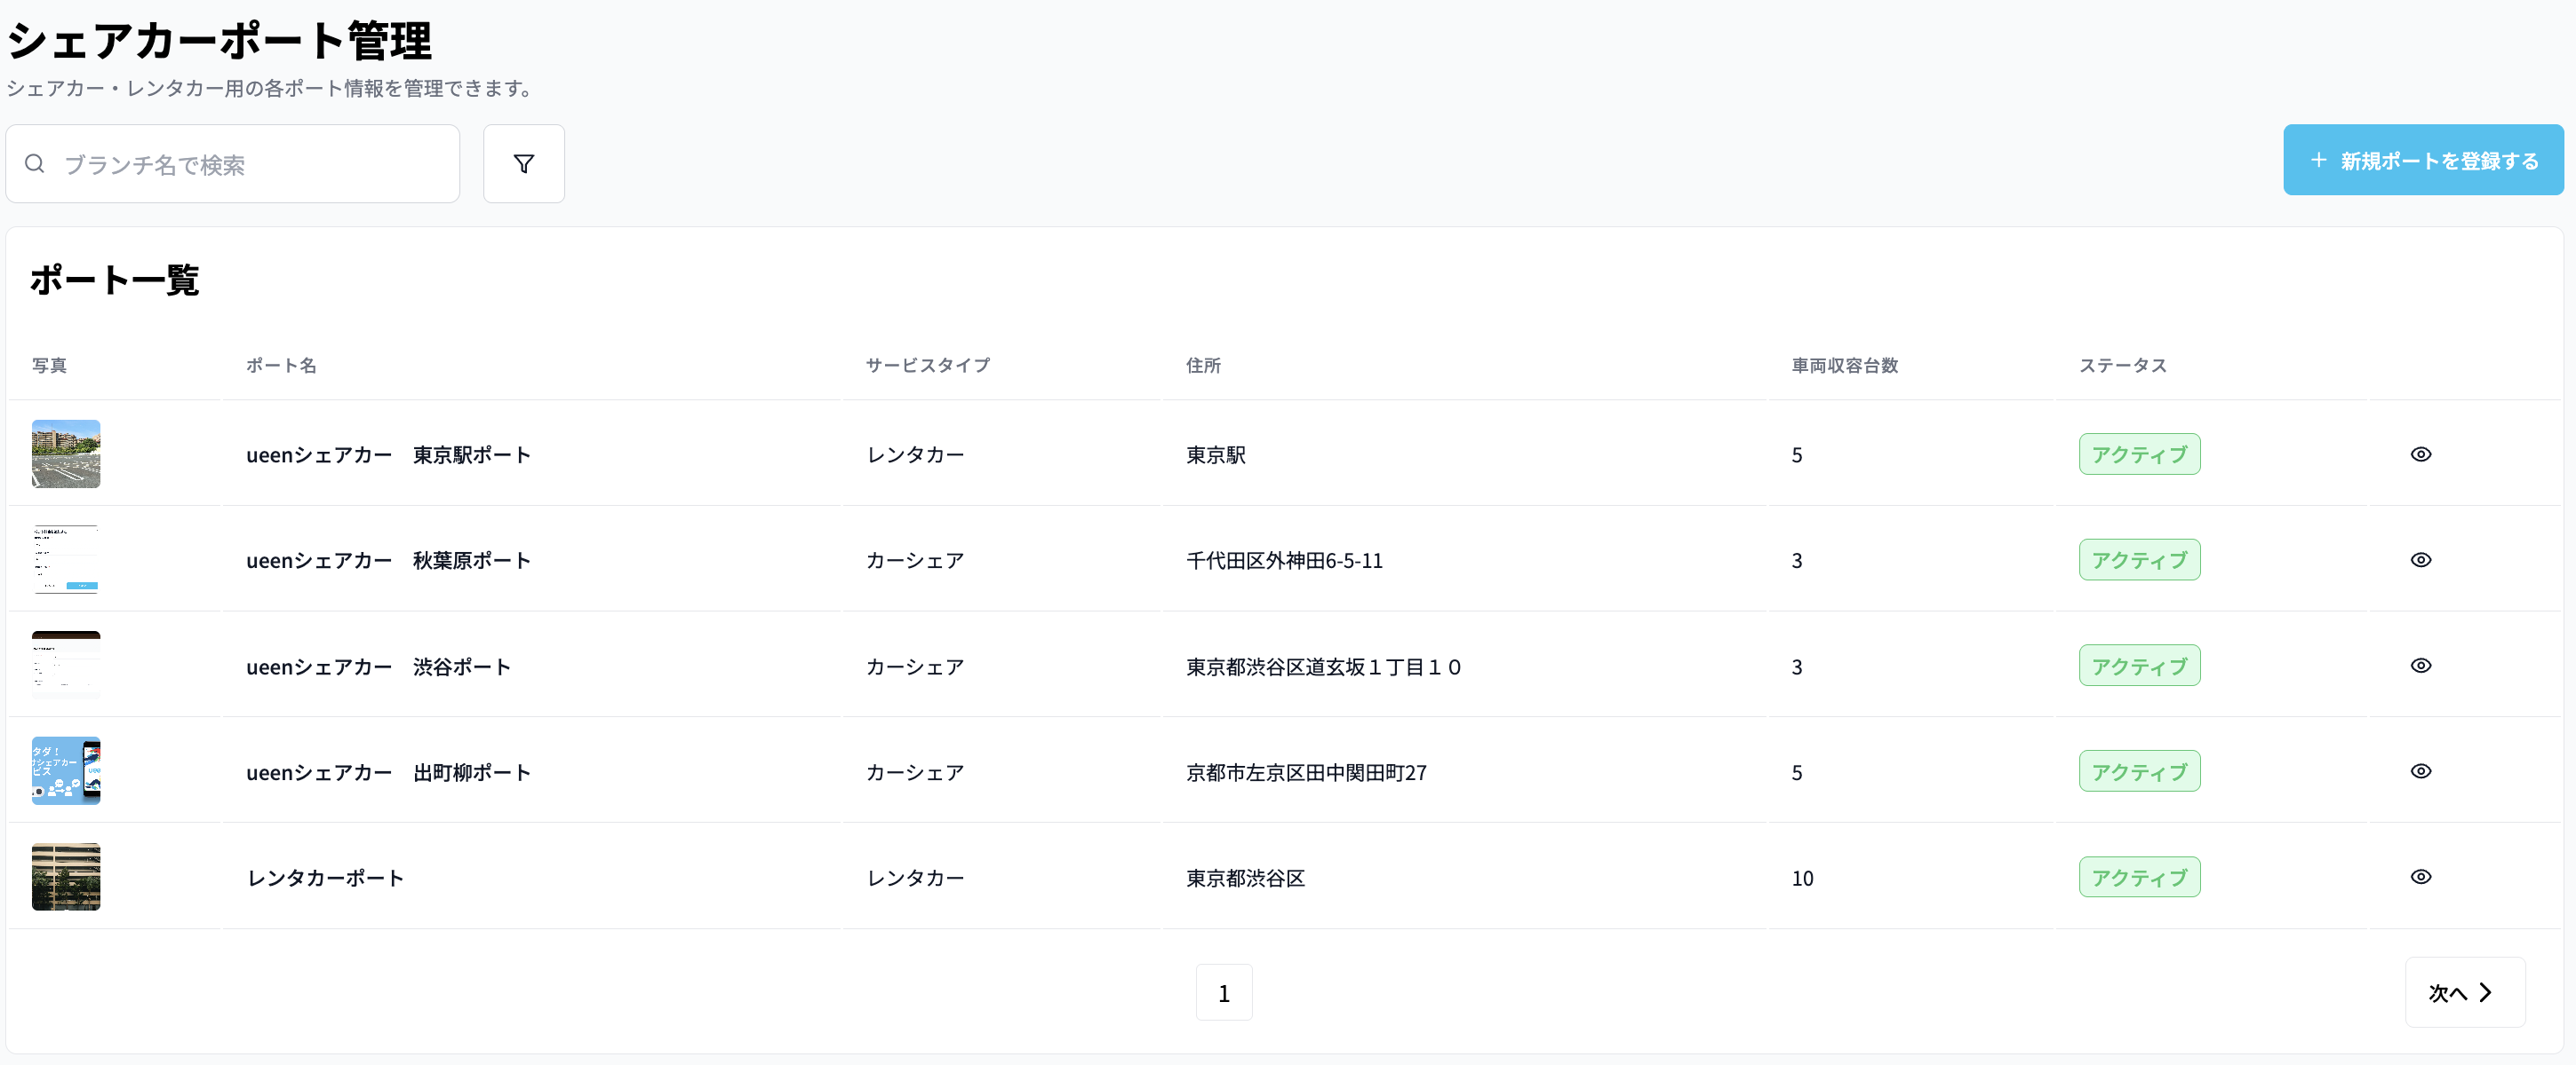Click the plus icon on the registration button
The height and width of the screenshot is (1065, 2576).
coord(2318,159)
